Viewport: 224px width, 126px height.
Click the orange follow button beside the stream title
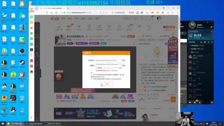coord(131,36)
